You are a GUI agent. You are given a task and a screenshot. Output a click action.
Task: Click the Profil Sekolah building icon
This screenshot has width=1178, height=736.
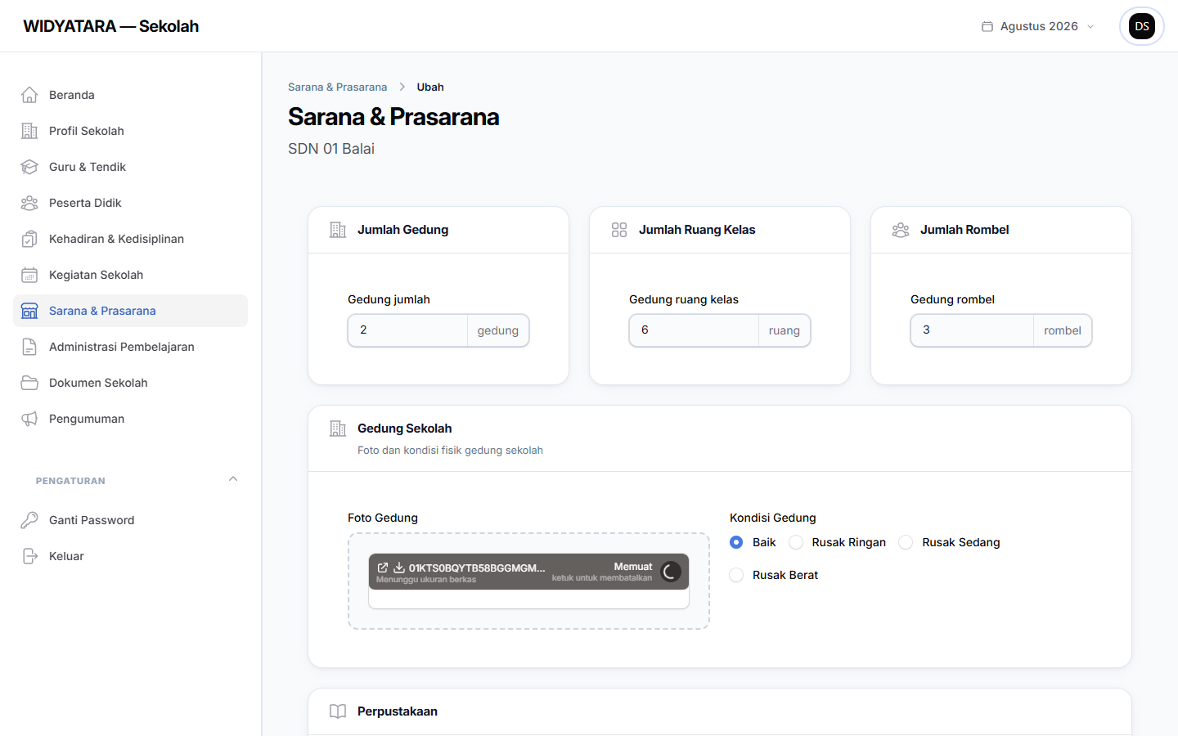(x=29, y=131)
